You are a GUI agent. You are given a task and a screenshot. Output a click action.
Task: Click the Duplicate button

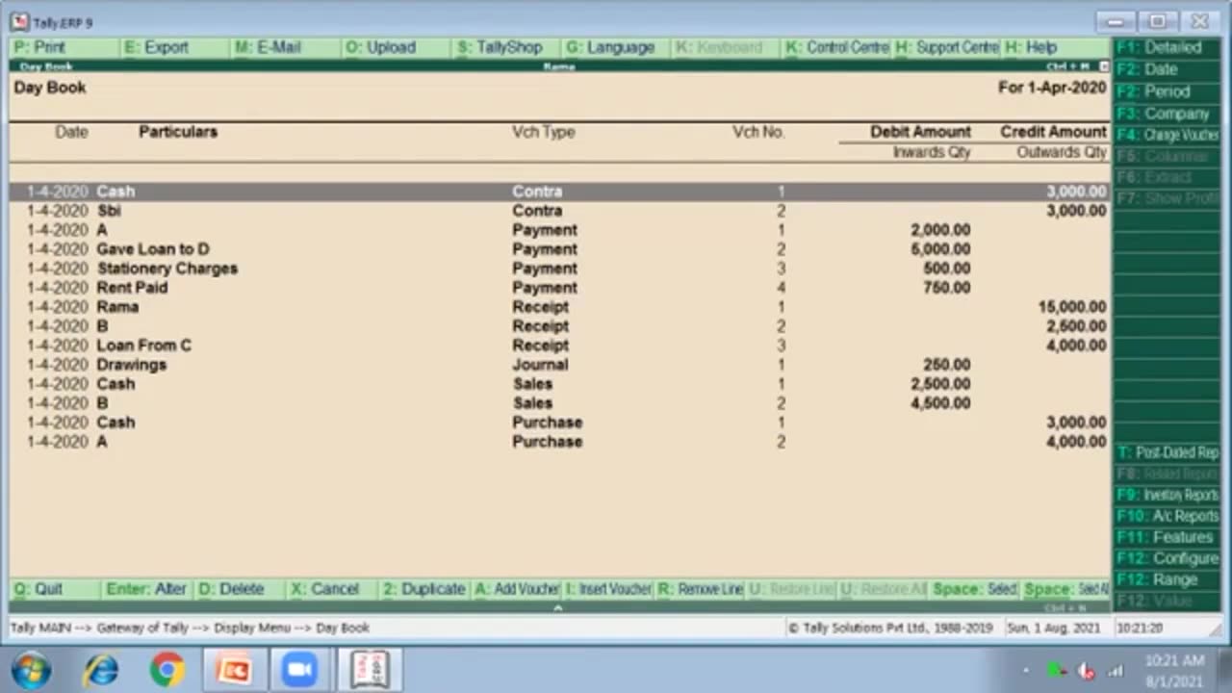[424, 589]
